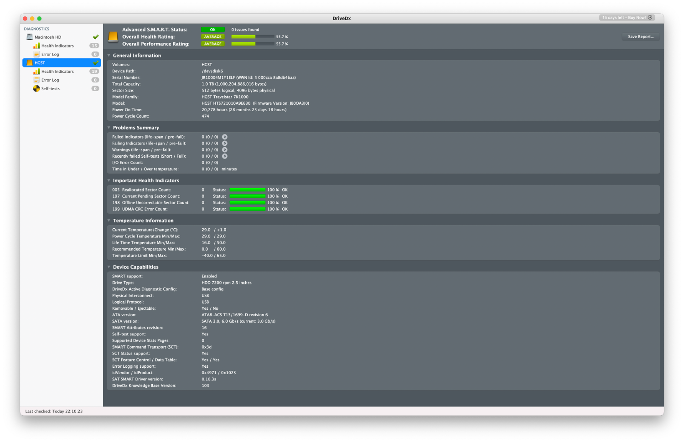684x442 pixels.
Task: Click the Failed Indicators arrow icon
Action: point(225,137)
